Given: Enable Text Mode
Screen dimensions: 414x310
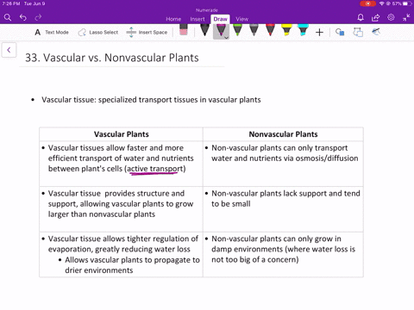Looking at the screenshot, I should click(52, 33).
